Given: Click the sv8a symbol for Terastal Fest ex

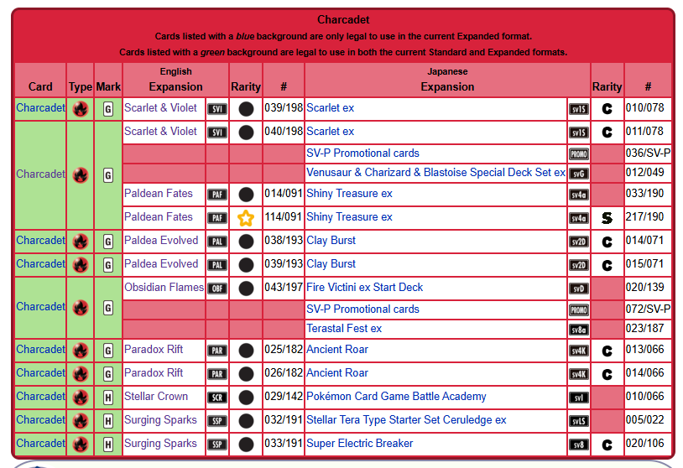Looking at the screenshot, I should pyautogui.click(x=578, y=330).
